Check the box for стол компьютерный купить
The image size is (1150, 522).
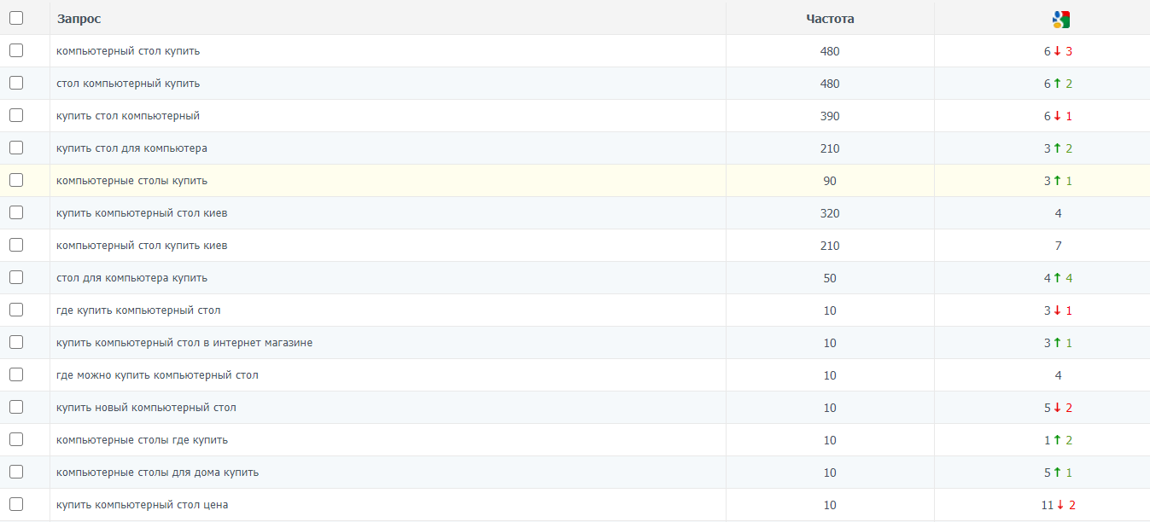[x=16, y=83]
